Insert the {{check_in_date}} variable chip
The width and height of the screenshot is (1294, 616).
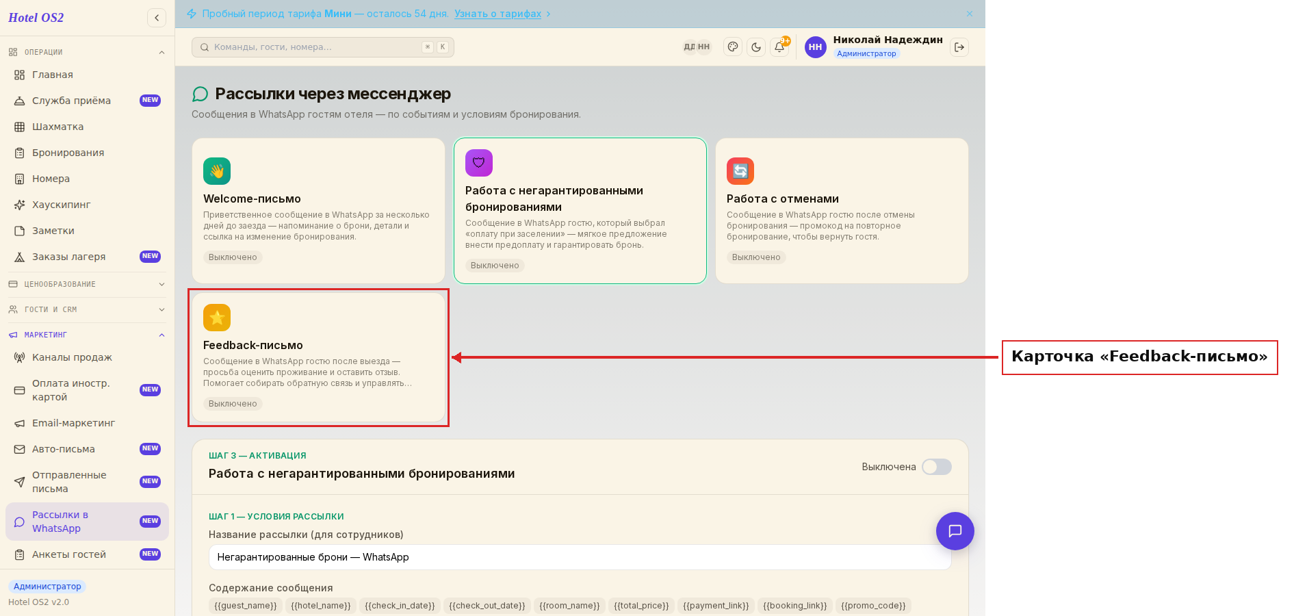click(x=400, y=606)
